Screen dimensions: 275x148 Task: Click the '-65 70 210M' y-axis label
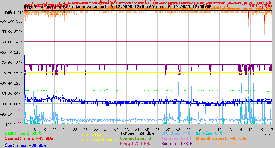11,53
